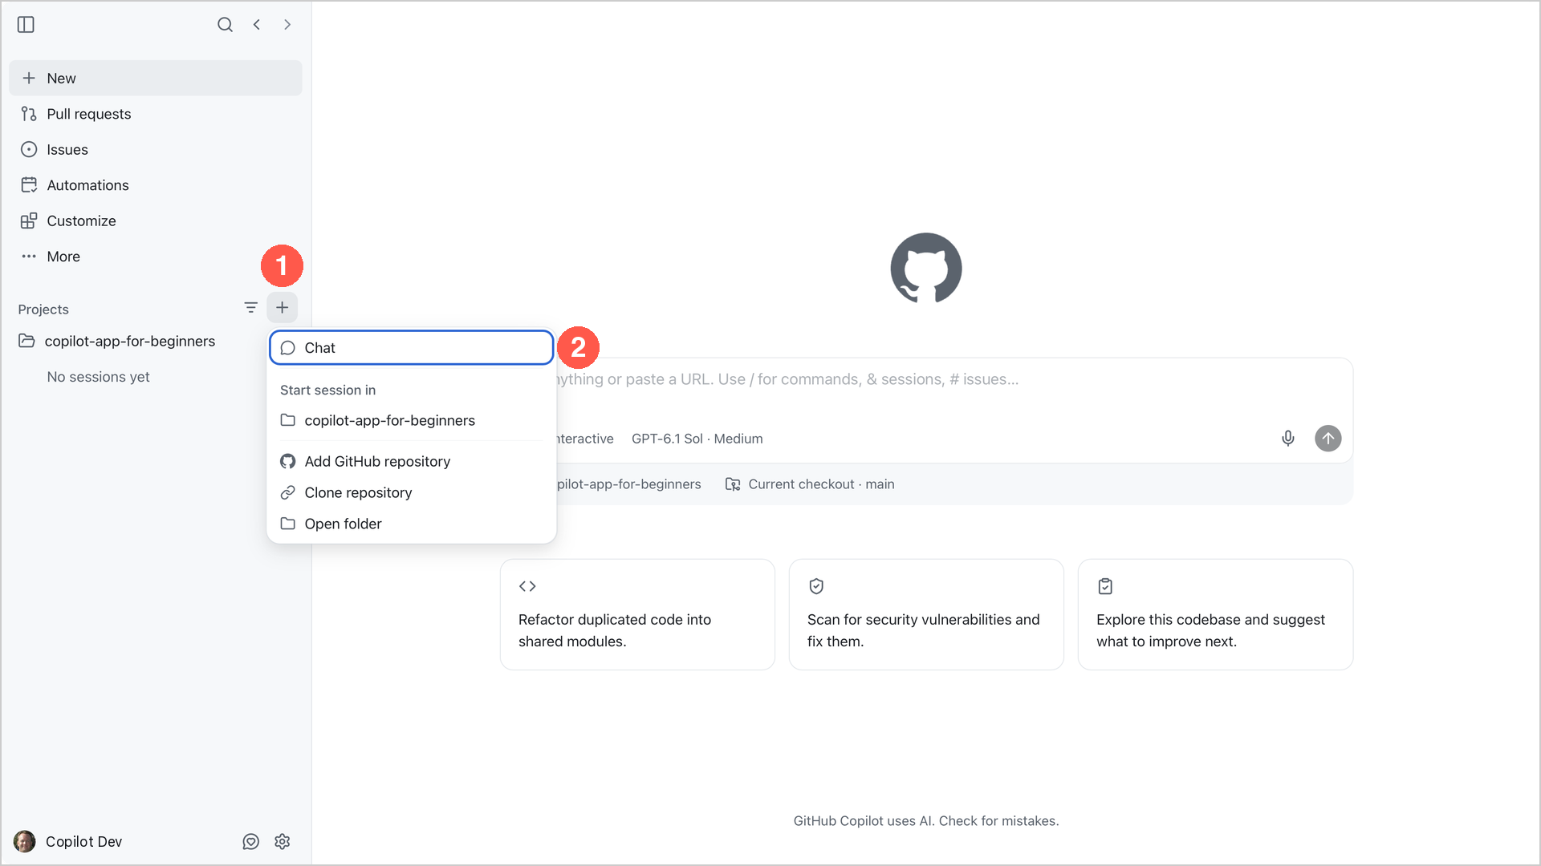Screen dimensions: 1541x866
Task: Click the microphone voice input icon
Action: click(1288, 439)
